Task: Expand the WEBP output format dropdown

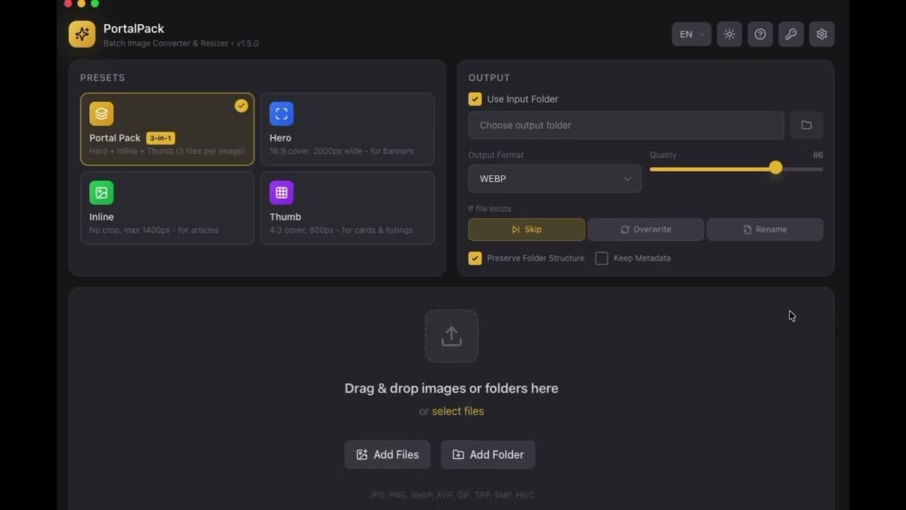Action: coord(555,178)
